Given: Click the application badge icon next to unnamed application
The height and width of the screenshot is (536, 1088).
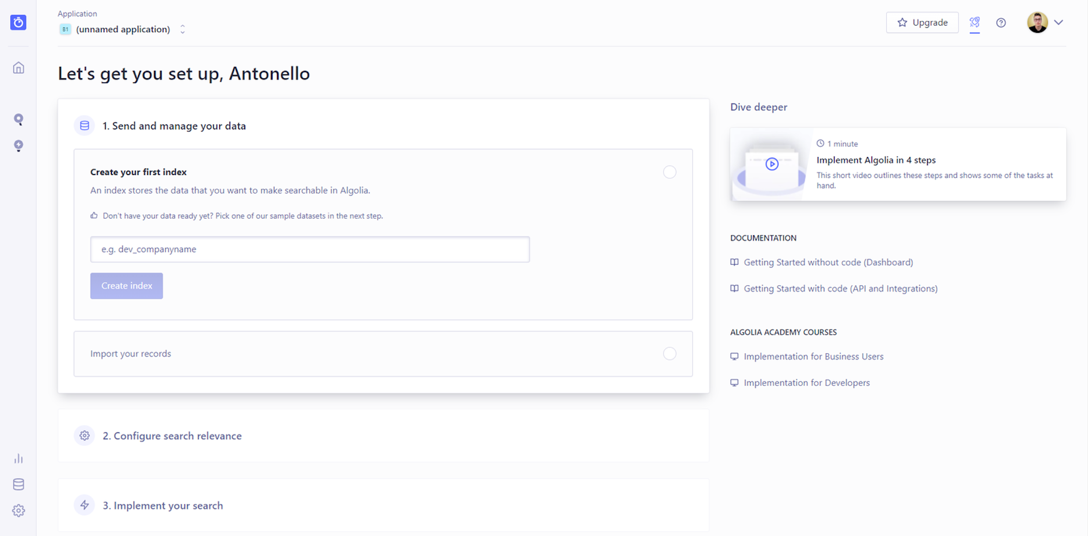Looking at the screenshot, I should tap(65, 29).
